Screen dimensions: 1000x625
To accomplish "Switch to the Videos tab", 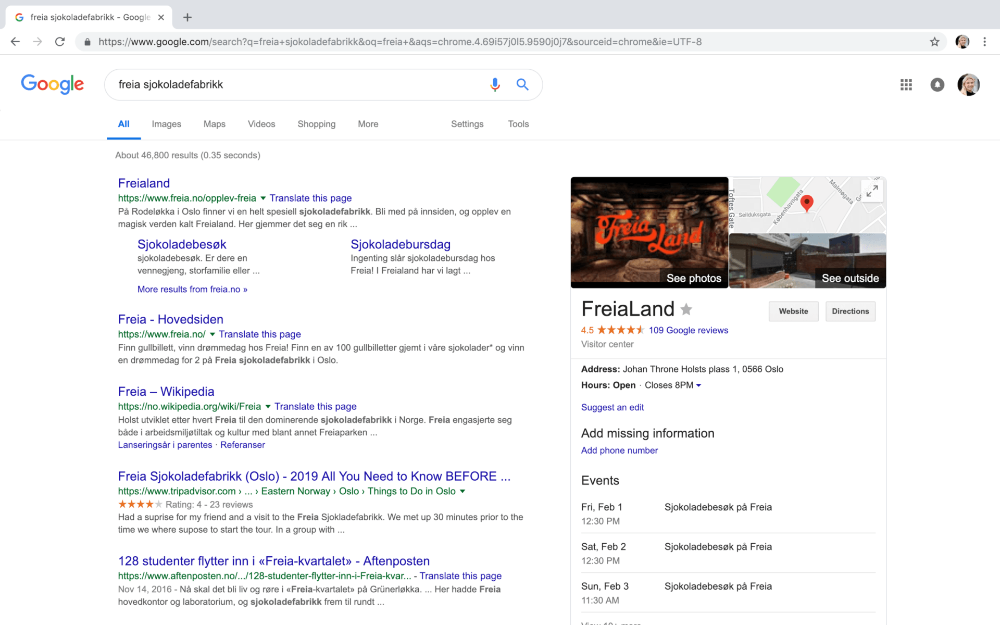I will pos(261,124).
